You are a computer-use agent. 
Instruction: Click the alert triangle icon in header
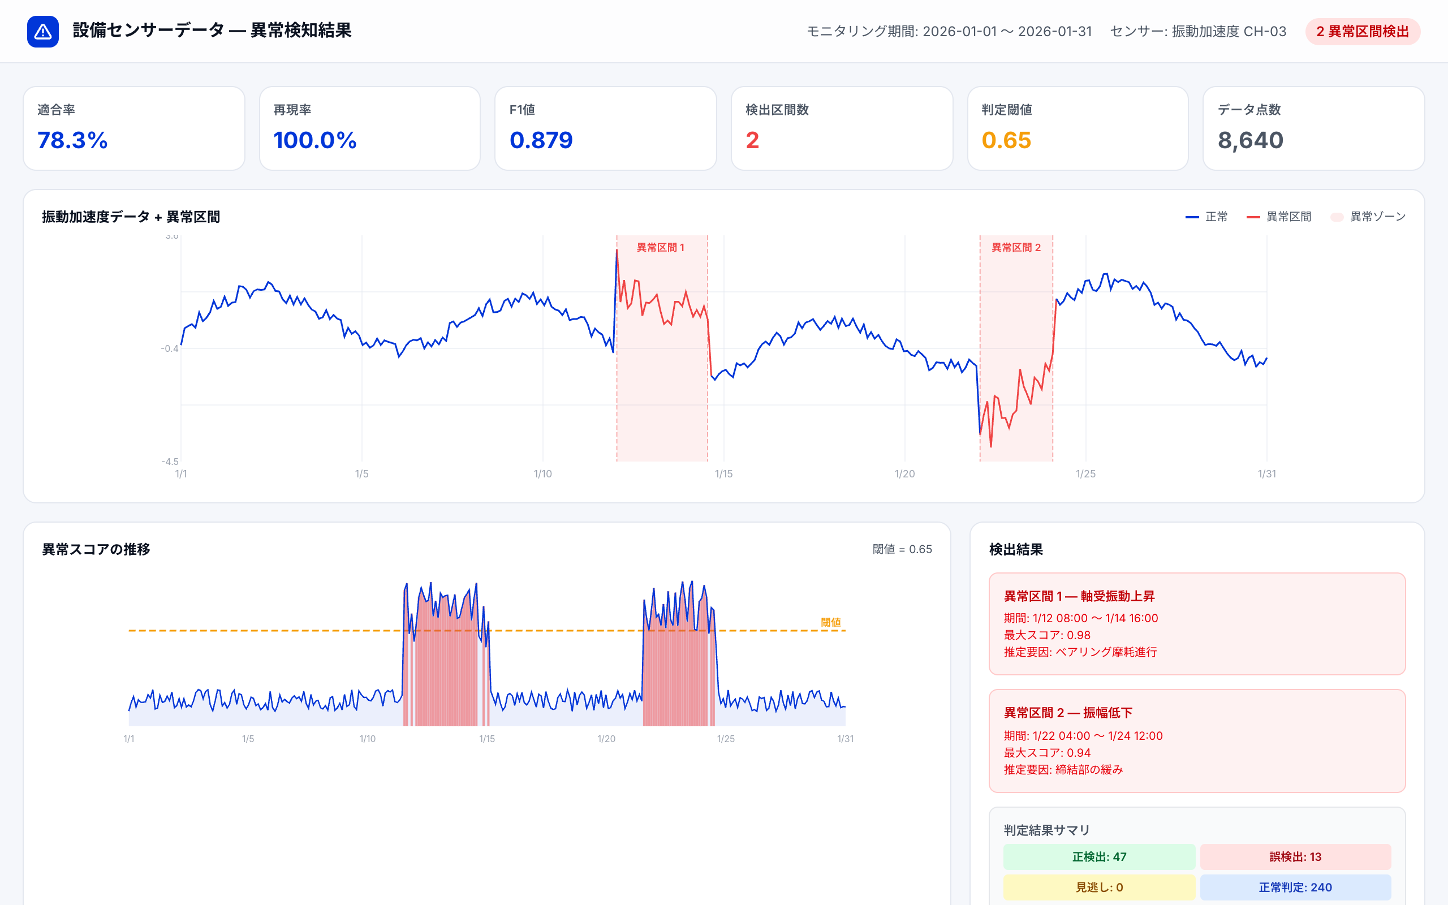click(42, 31)
